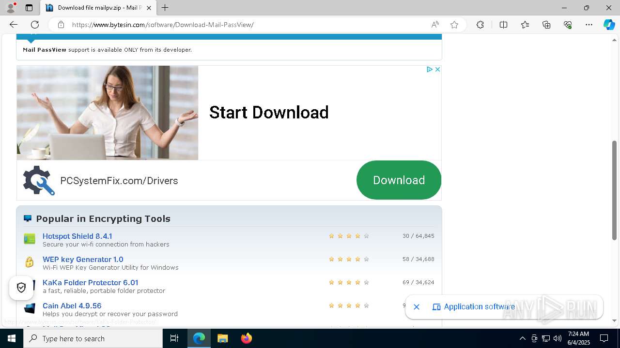Open File Explorer from the taskbar

pyautogui.click(x=222, y=338)
